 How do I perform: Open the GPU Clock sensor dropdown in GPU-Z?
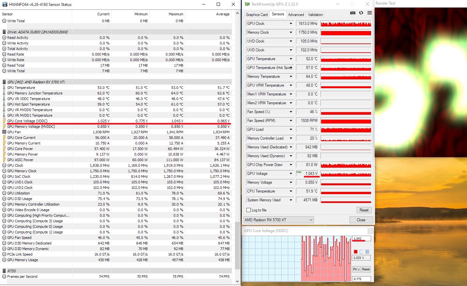(291, 24)
